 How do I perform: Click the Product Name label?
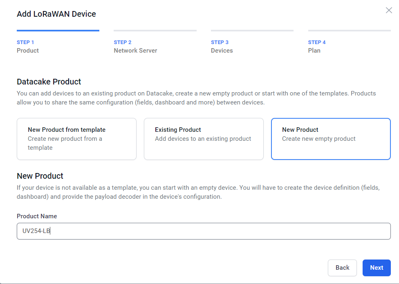point(37,216)
